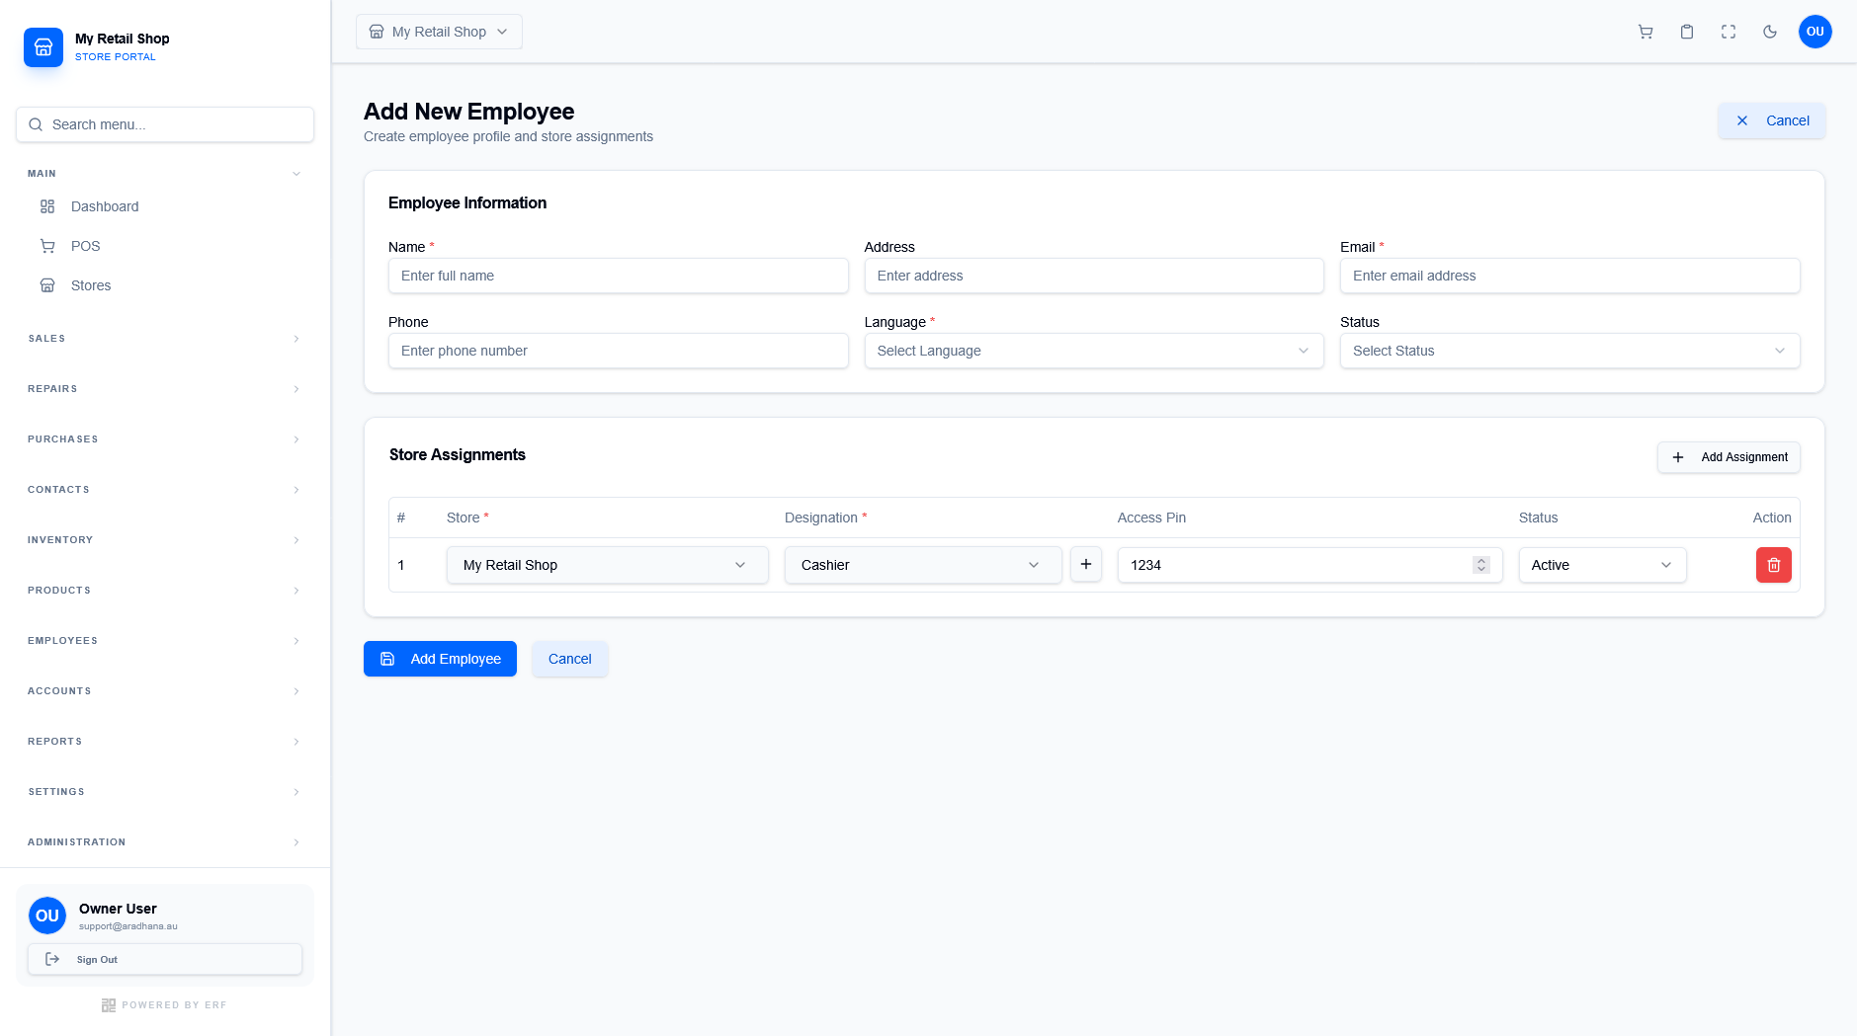1857x1036 pixels.
Task: Focus the Search menu field
Action: pos(165,124)
